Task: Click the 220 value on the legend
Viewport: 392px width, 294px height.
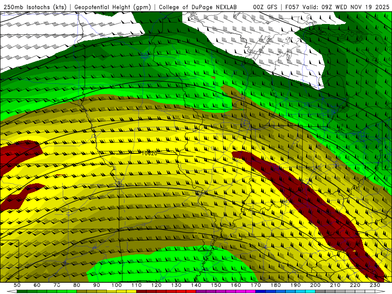Action: point(355,285)
